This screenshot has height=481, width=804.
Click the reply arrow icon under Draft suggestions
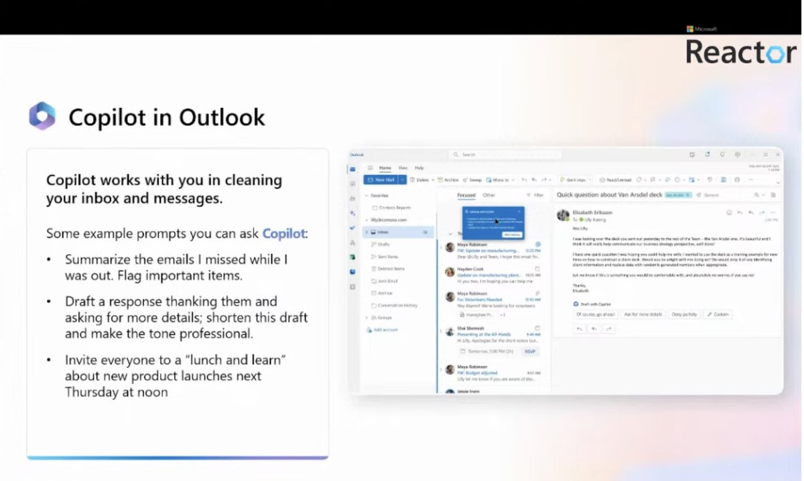click(x=580, y=329)
